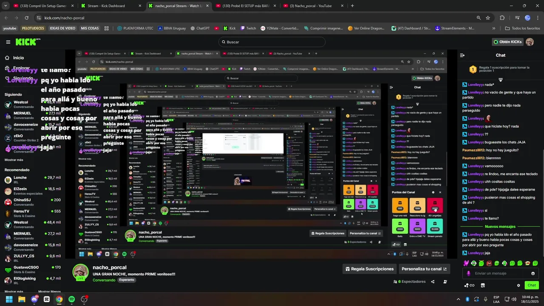Screen dimensions: 544x306
Task: Open a new browser tab plus button
Action: [x=352, y=6]
